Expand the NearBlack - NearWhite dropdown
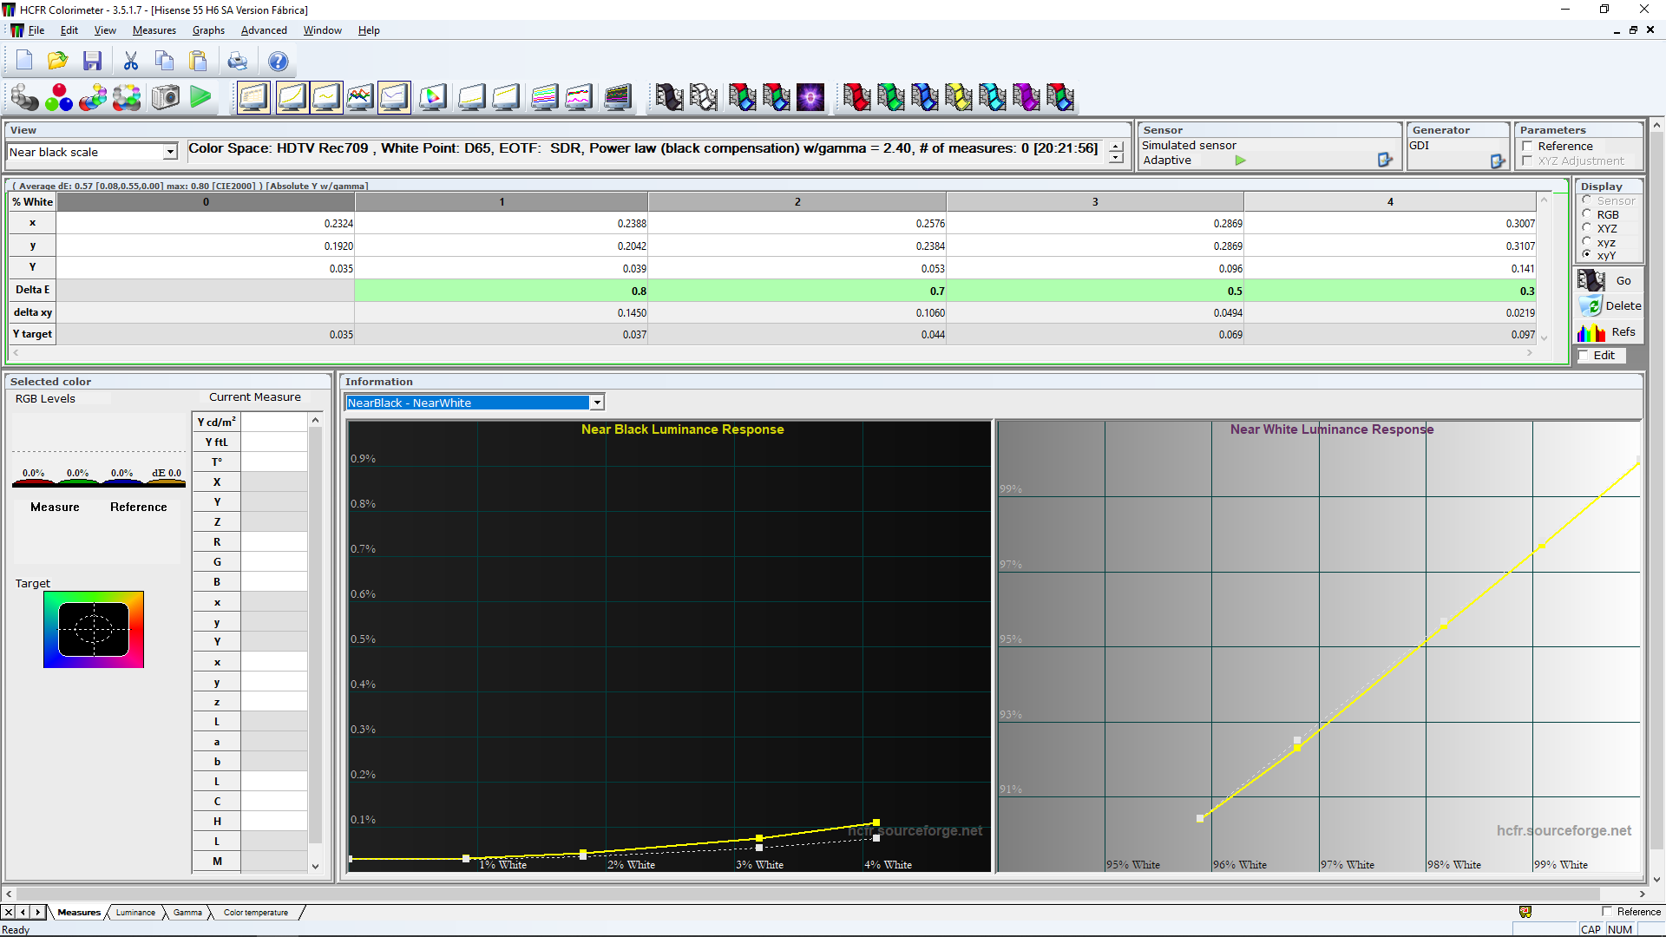Viewport: 1666px width, 937px height. (597, 403)
